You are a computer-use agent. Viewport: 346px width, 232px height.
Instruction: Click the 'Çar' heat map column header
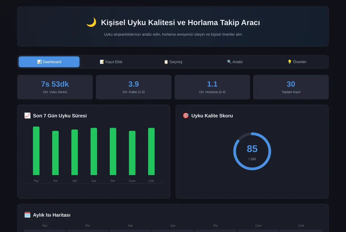pyautogui.click(x=173, y=226)
